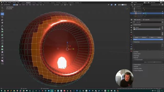The width and height of the screenshot is (164, 92).
Task: Hide Collection 3 with its eye icon
Action: click(162, 12)
